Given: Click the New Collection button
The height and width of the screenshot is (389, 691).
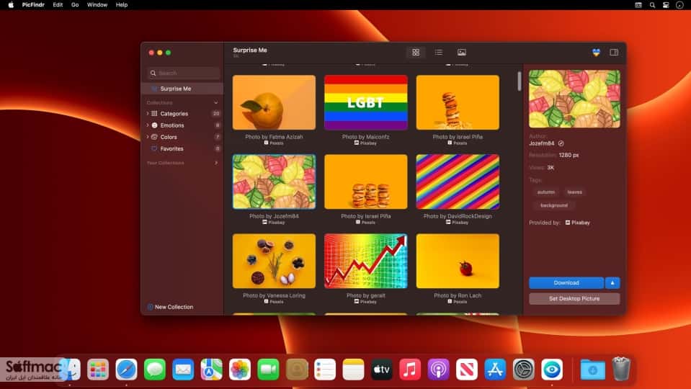Looking at the screenshot, I should (170, 307).
